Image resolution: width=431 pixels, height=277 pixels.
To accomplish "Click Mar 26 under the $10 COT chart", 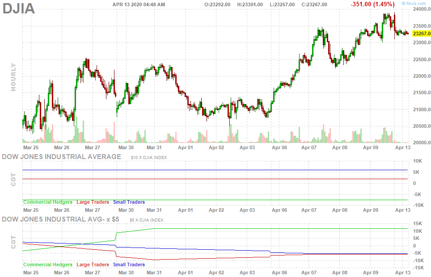I will pyautogui.click(x=62, y=210).
